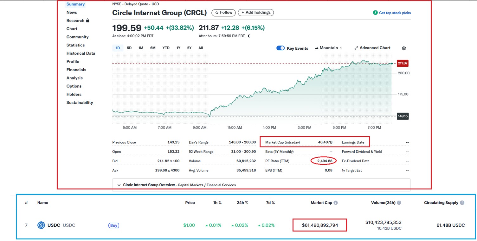Viewport: 477px width, 241px height.
Task: Click info icon beside Volume(24h) header
Action: tap(399, 203)
